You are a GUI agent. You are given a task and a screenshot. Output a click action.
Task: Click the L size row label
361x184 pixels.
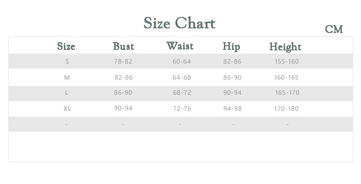point(66,92)
